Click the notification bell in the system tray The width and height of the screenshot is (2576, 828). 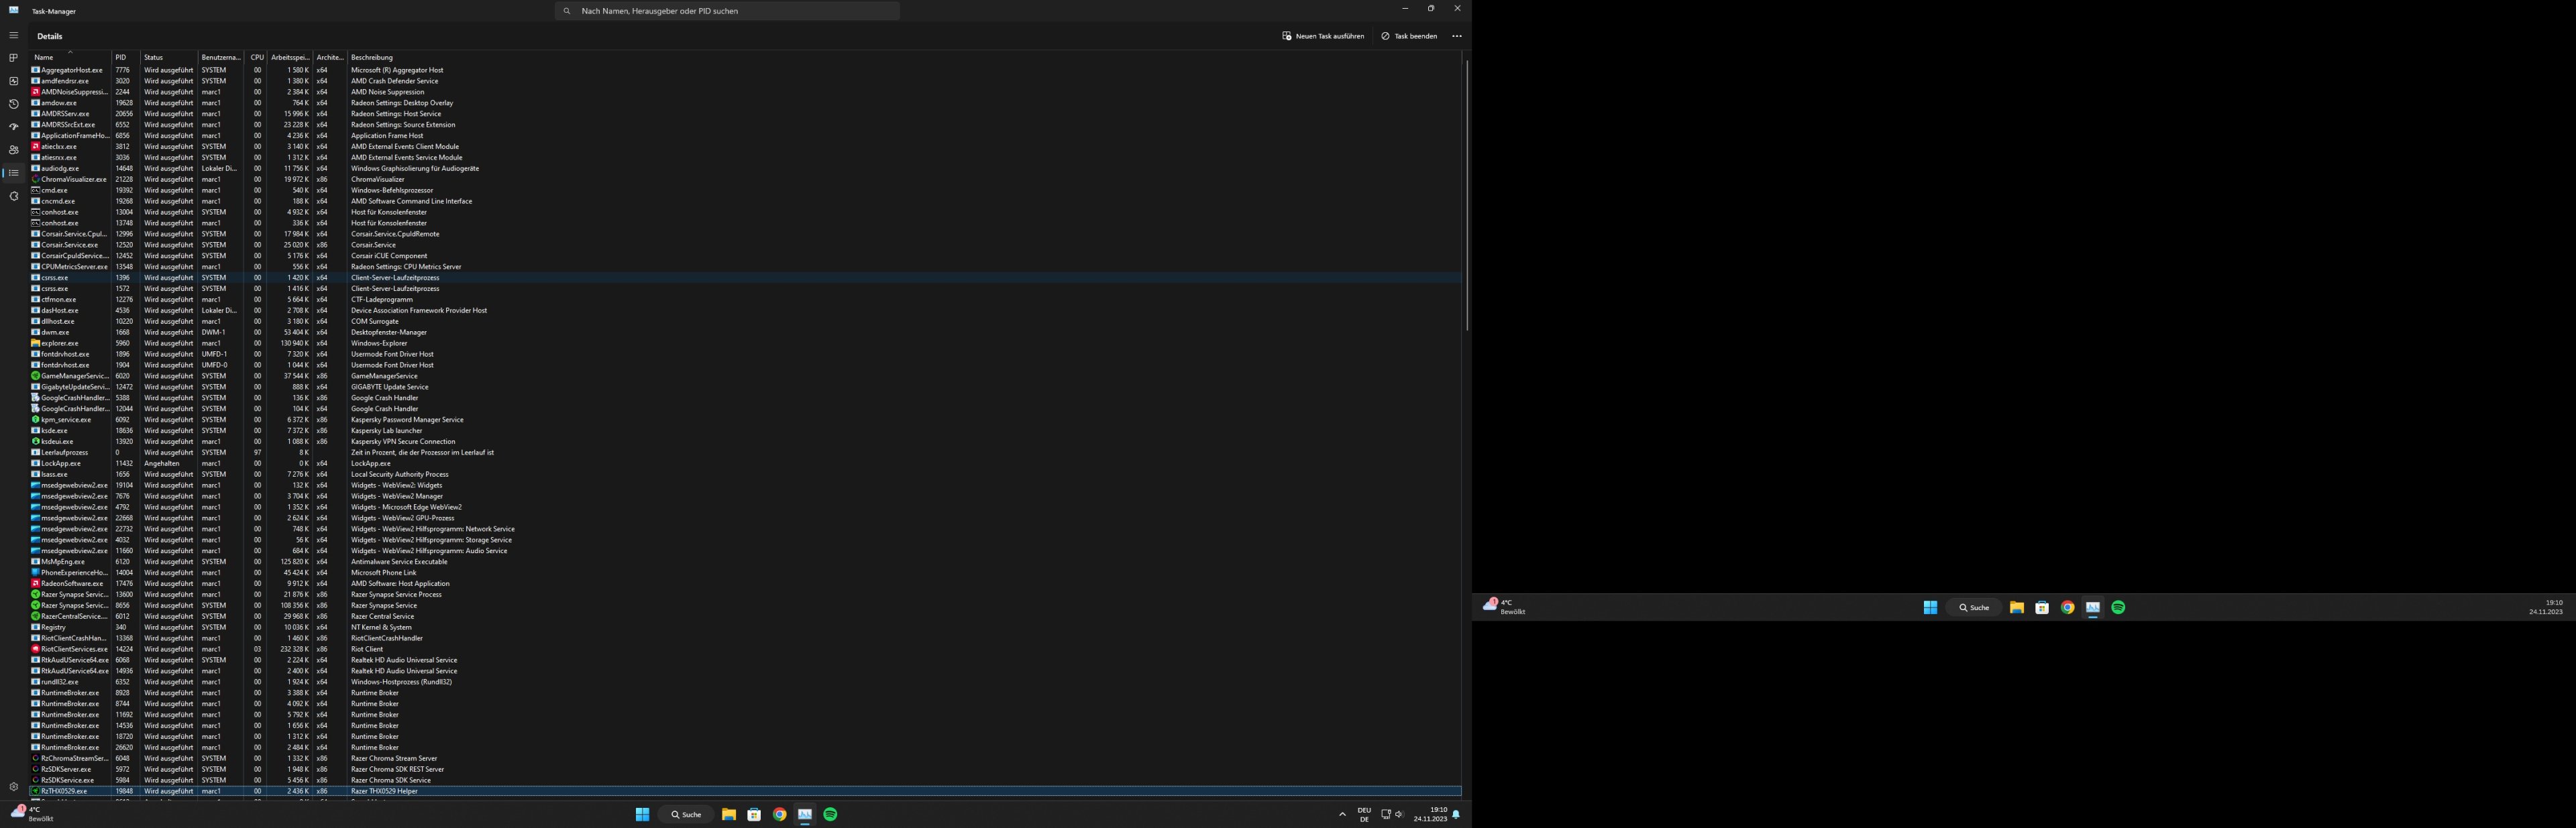coord(1456,814)
